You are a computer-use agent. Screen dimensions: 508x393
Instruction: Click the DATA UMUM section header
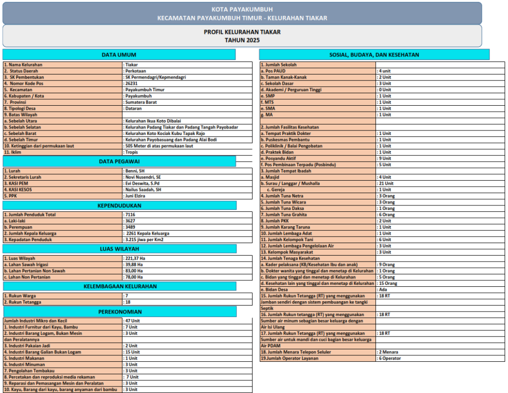[x=119, y=55]
